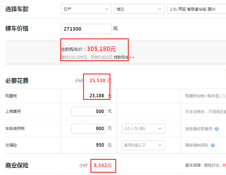This screenshot has height=175, width=226.
Task: Click the 车船使用税 row label
Action: [x=15, y=129]
